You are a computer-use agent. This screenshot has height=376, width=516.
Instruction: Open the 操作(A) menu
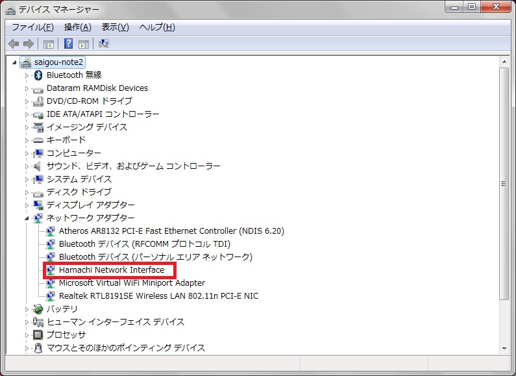pos(78,27)
